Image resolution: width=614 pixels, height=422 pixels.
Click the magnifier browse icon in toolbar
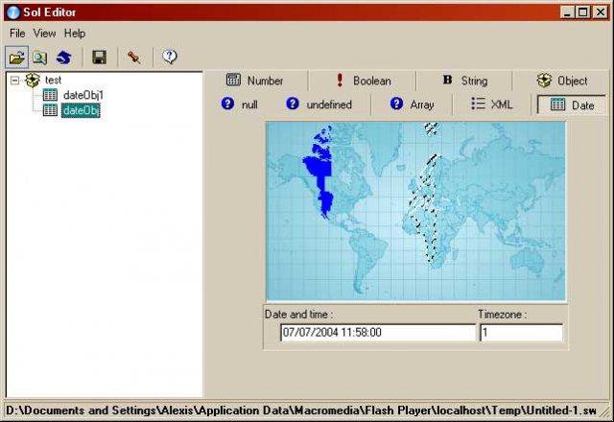[40, 58]
